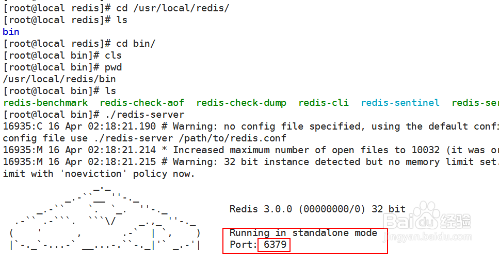Screen dimensions: 499x254
Task: Select the '/usr/local/redis/bin' path output
Action: [x=59, y=79]
